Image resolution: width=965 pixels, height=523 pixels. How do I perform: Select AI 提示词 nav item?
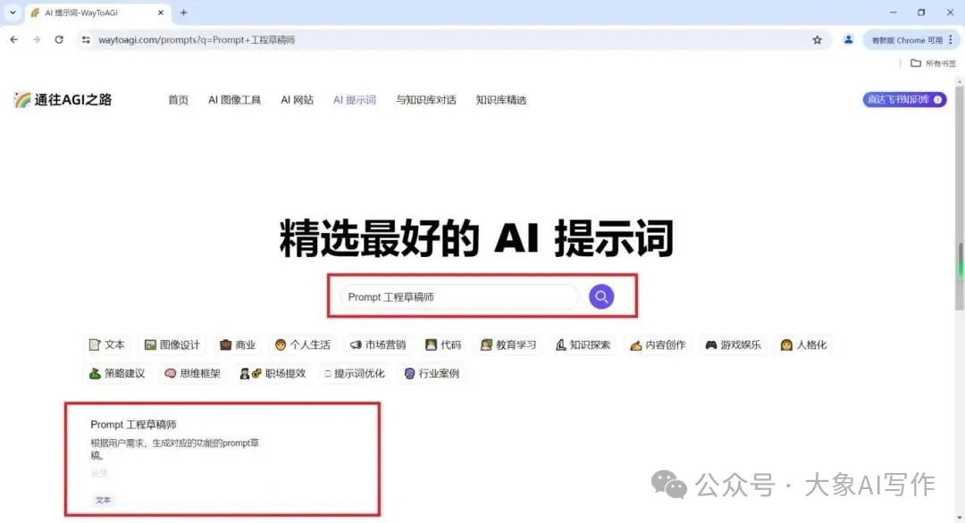tap(355, 100)
